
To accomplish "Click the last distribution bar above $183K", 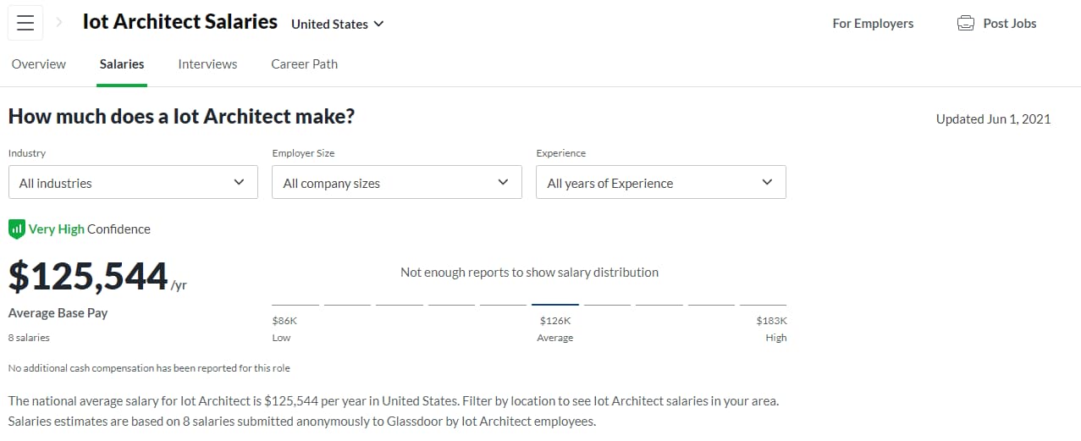I will coord(763,304).
